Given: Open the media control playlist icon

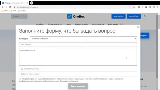Looking at the screenshot, I should point(150,7).
